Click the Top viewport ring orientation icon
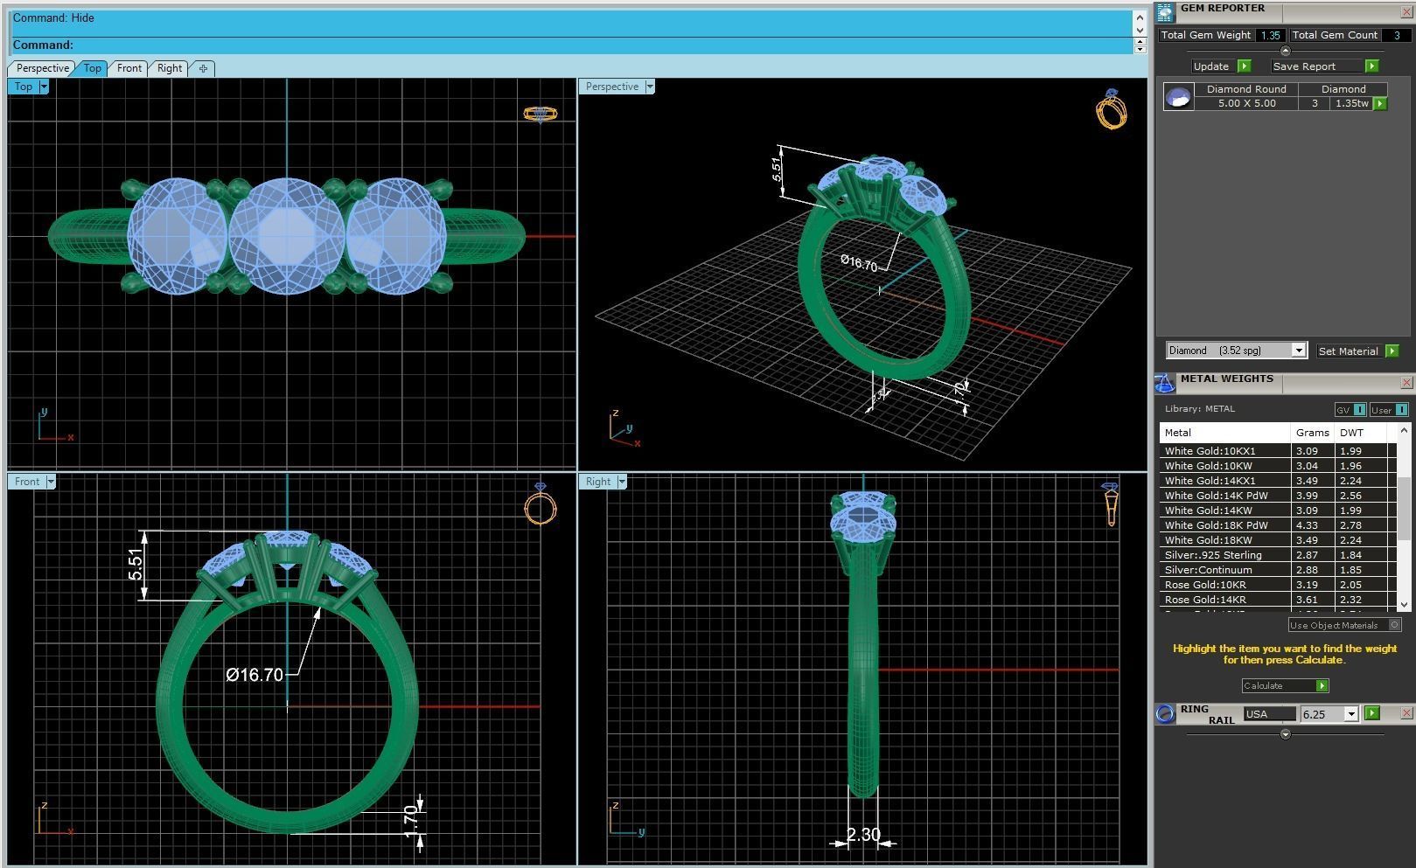This screenshot has width=1416, height=868. (x=540, y=114)
